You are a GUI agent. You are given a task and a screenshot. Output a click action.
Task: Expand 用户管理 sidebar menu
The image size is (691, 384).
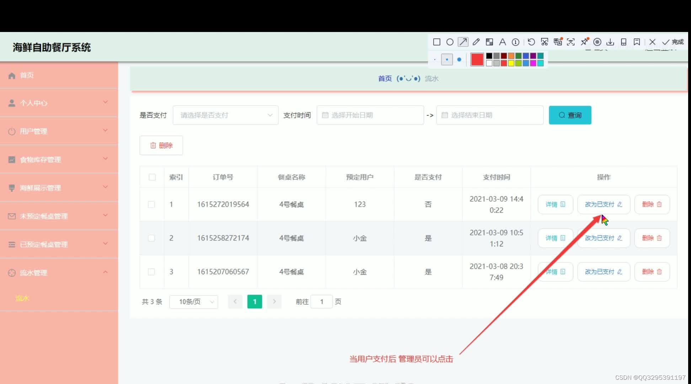[59, 131]
